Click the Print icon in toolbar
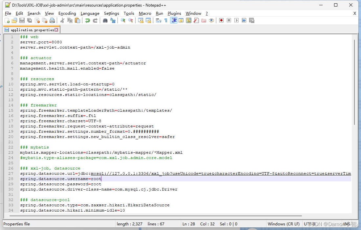This screenshot has height=230, width=361. (52, 20)
